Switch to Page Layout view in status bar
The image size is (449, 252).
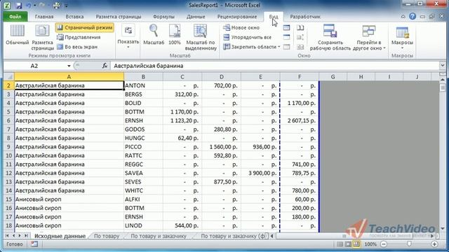coord(348,244)
